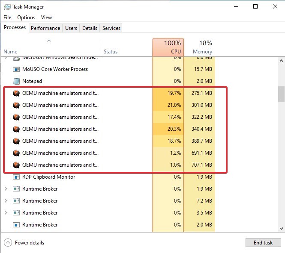Select the QEMU row name with 322.2 MB
Screen dimensions: 285x253
60,117
